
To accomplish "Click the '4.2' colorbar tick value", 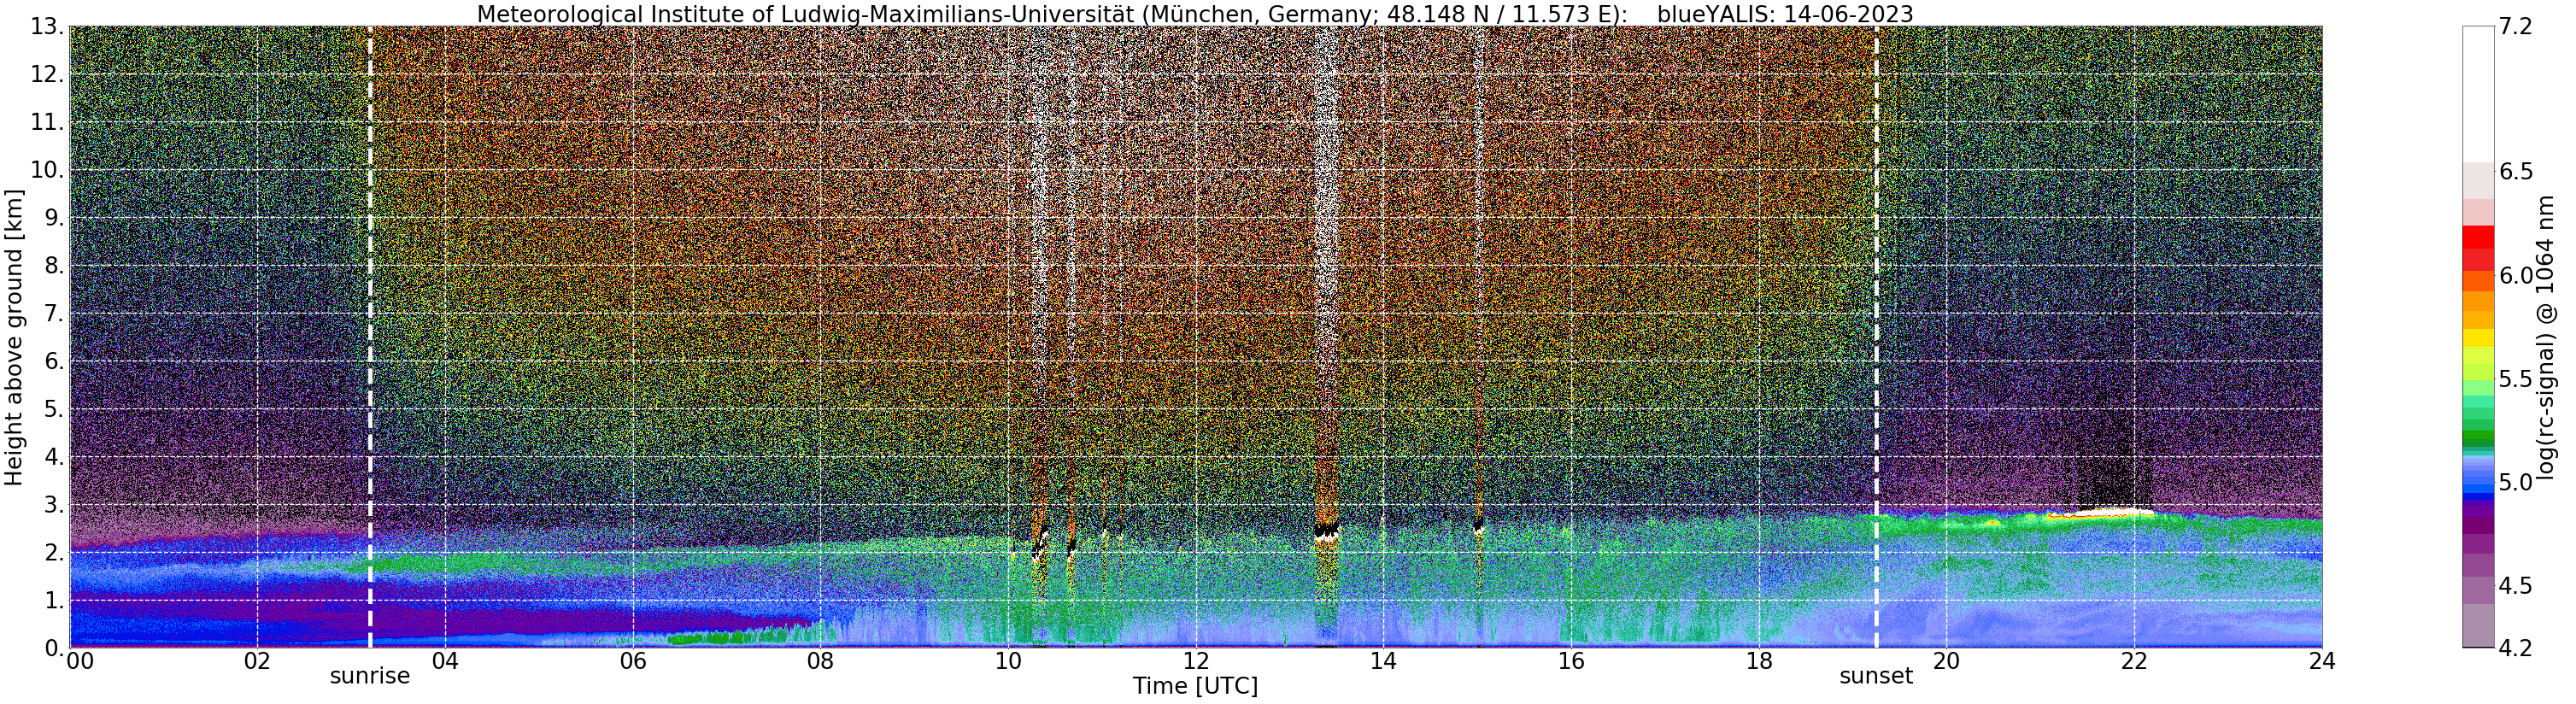I will pos(2516,648).
